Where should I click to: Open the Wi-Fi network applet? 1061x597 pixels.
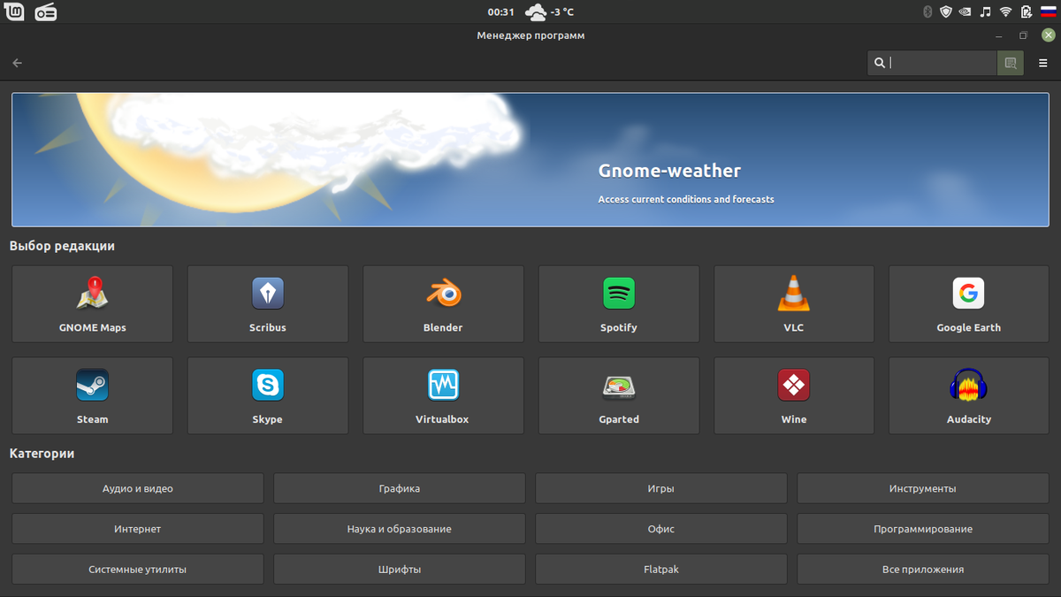(x=1005, y=11)
